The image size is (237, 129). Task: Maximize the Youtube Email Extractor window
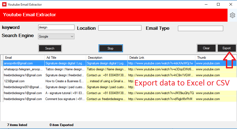pos(218,4)
